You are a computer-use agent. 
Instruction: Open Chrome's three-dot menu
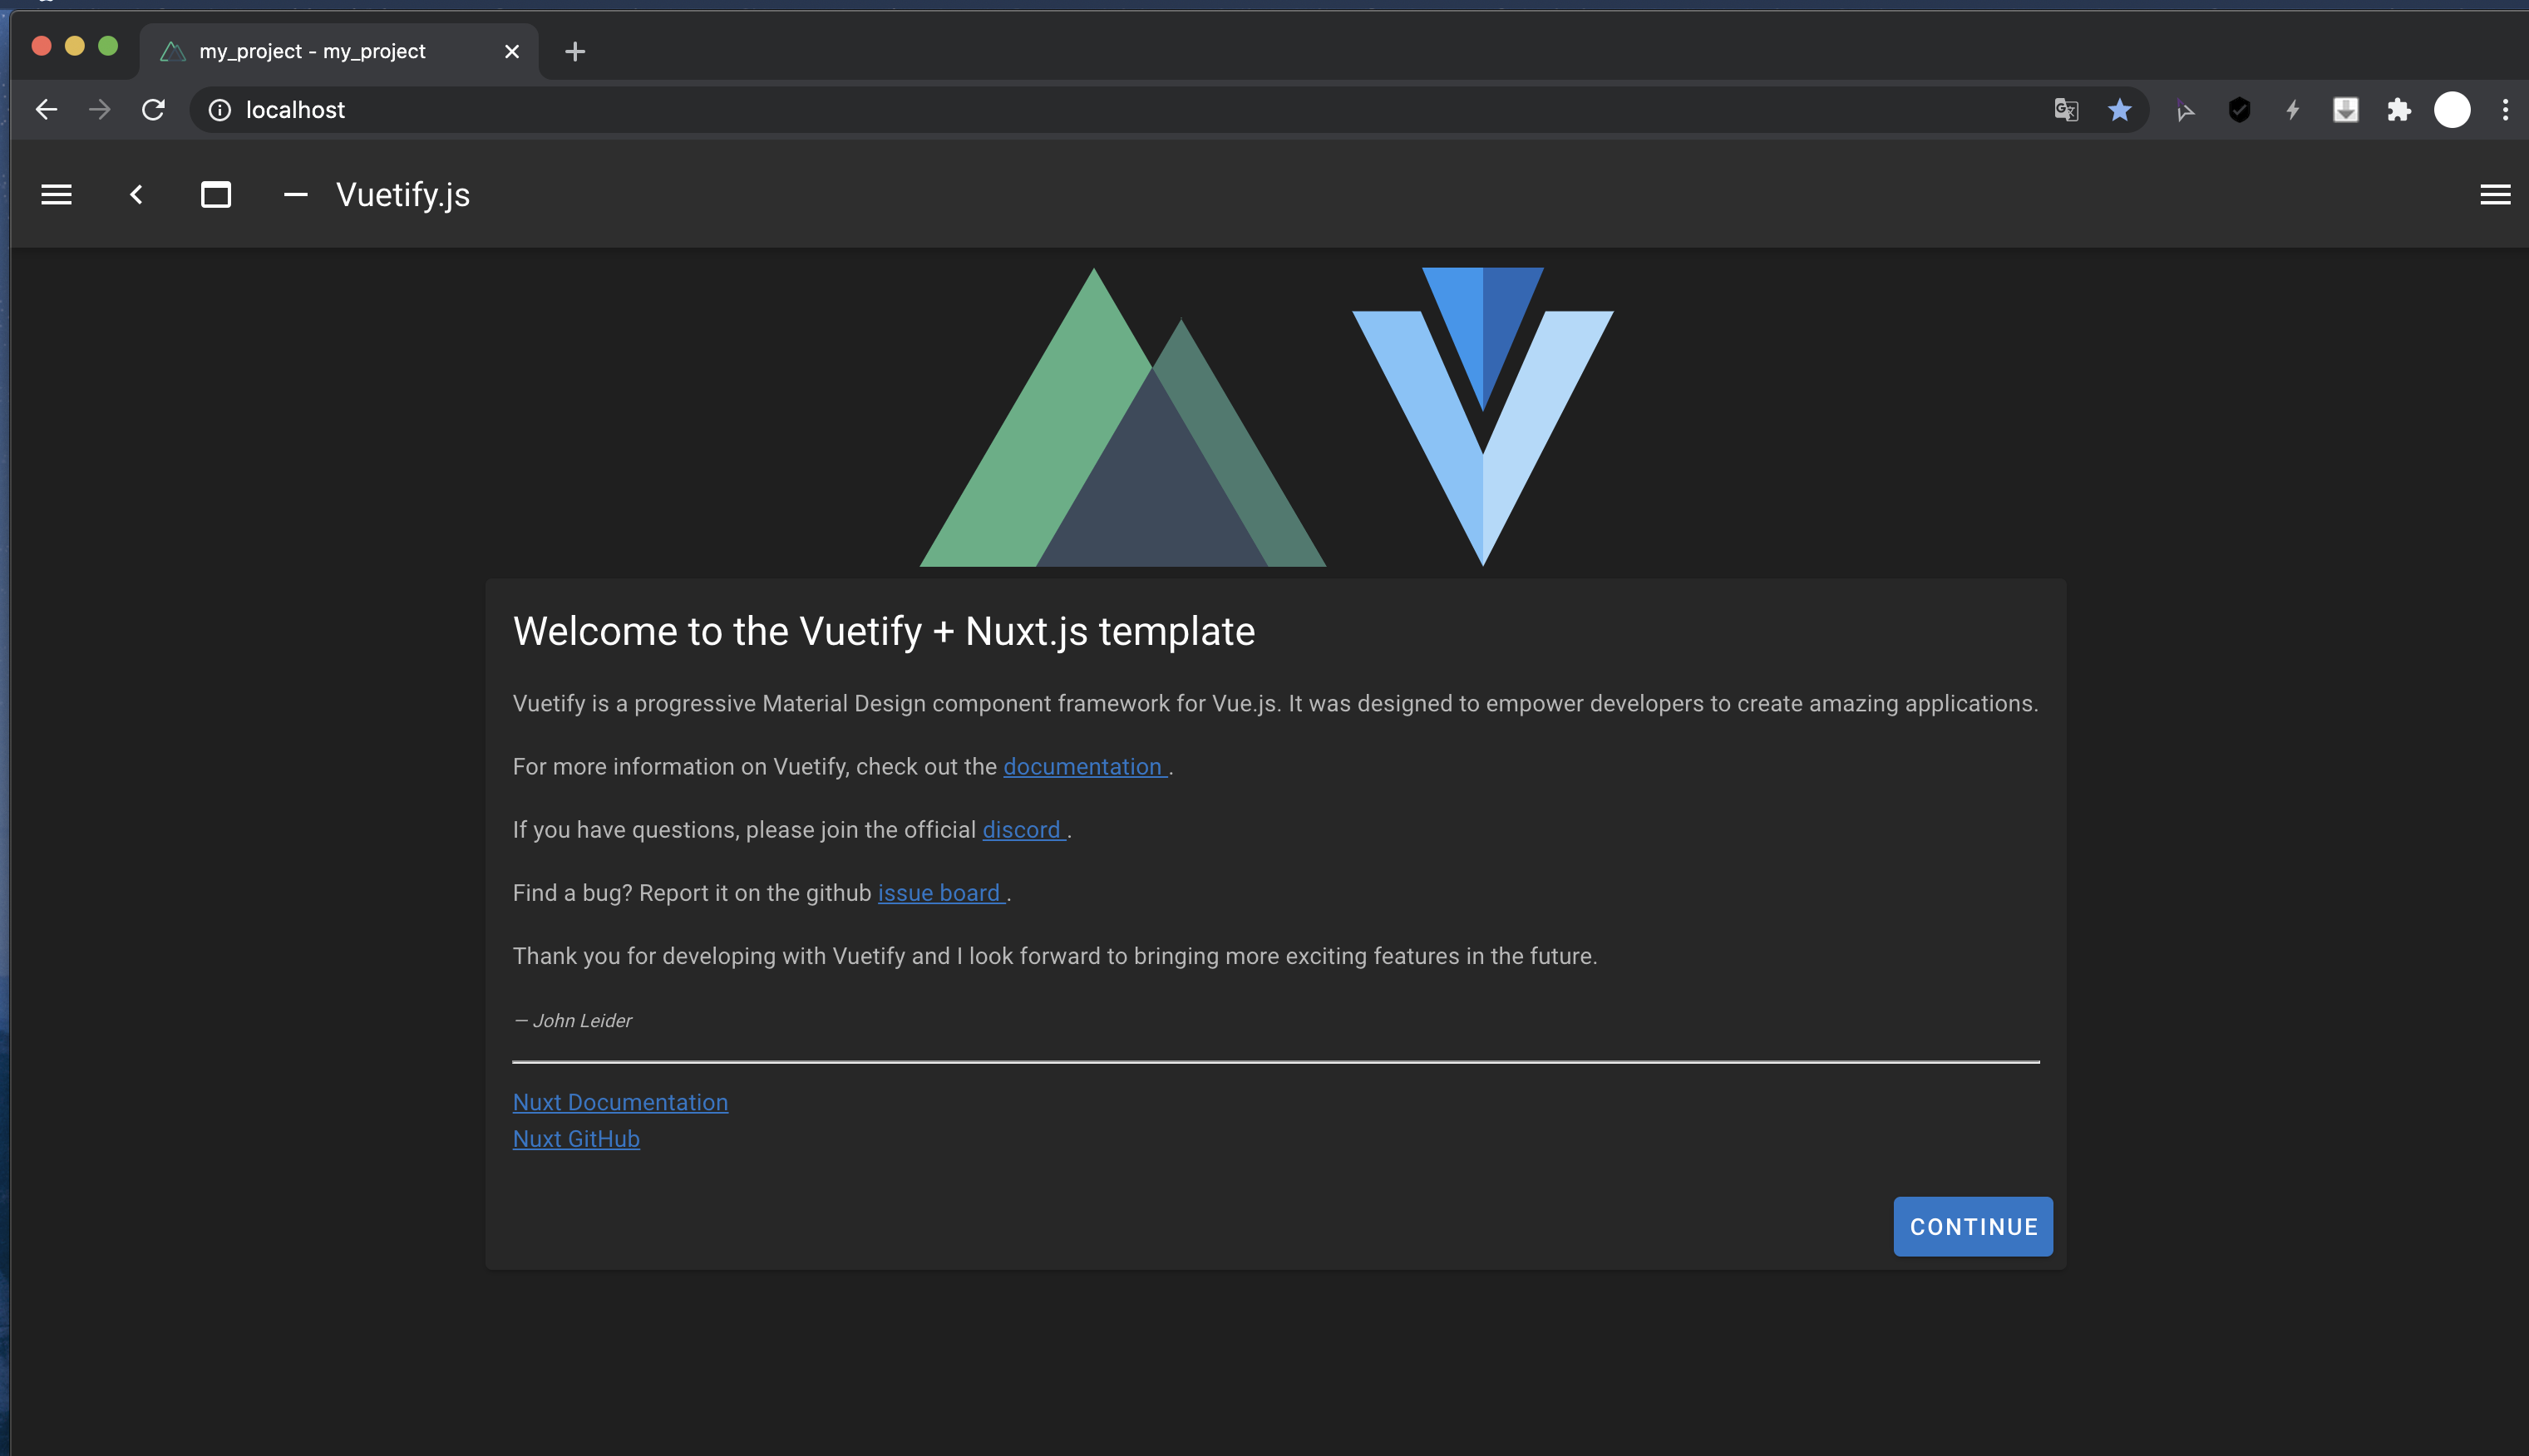click(2505, 109)
